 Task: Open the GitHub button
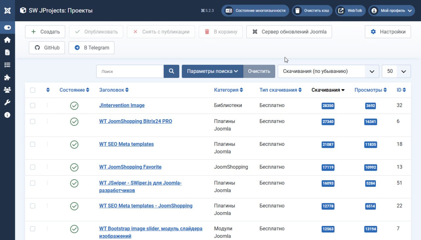coord(47,48)
